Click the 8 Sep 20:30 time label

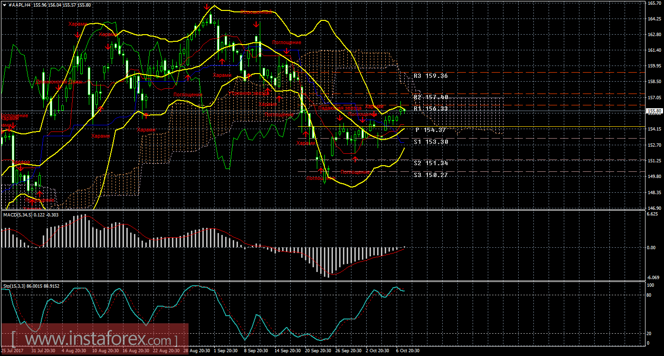pos(256,351)
